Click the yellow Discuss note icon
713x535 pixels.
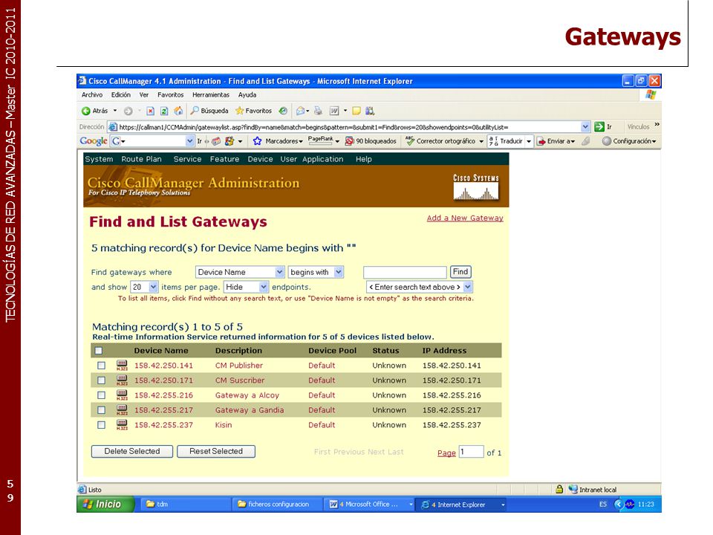tap(356, 111)
